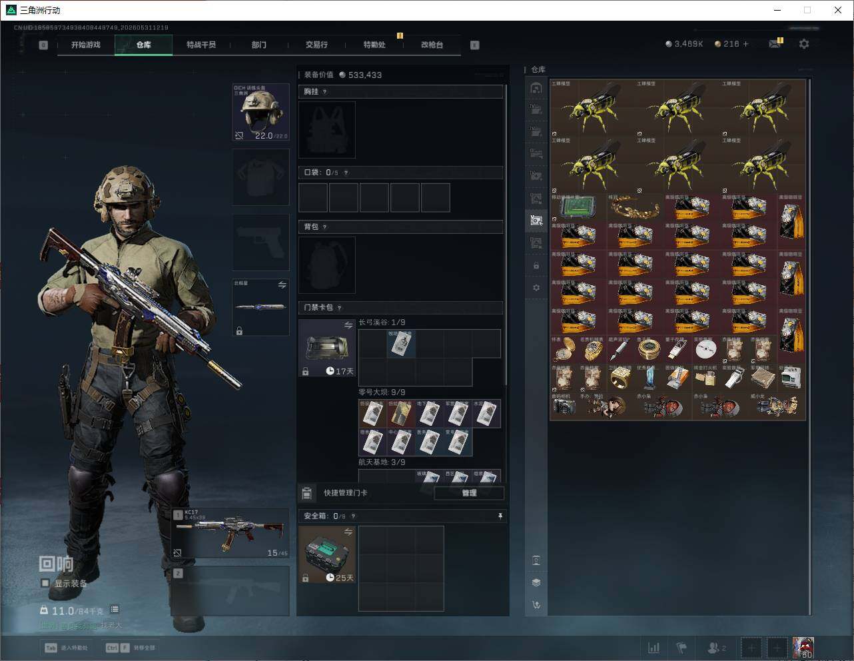
Task: Swap the access card case with arrows icon
Action: click(x=348, y=325)
